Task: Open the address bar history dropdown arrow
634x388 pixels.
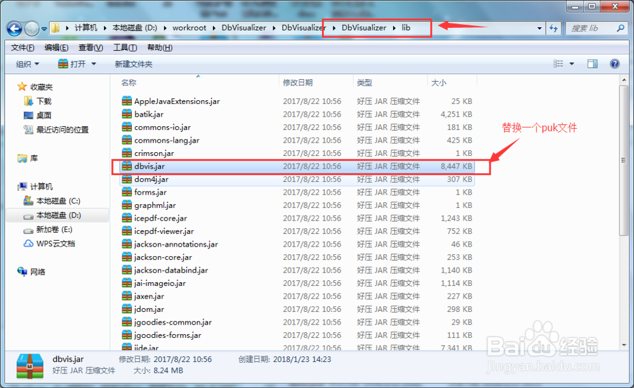Action: tap(540, 29)
